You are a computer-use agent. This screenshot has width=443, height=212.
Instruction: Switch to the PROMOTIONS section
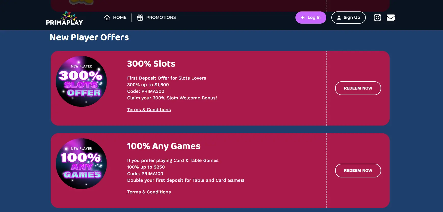pyautogui.click(x=161, y=17)
